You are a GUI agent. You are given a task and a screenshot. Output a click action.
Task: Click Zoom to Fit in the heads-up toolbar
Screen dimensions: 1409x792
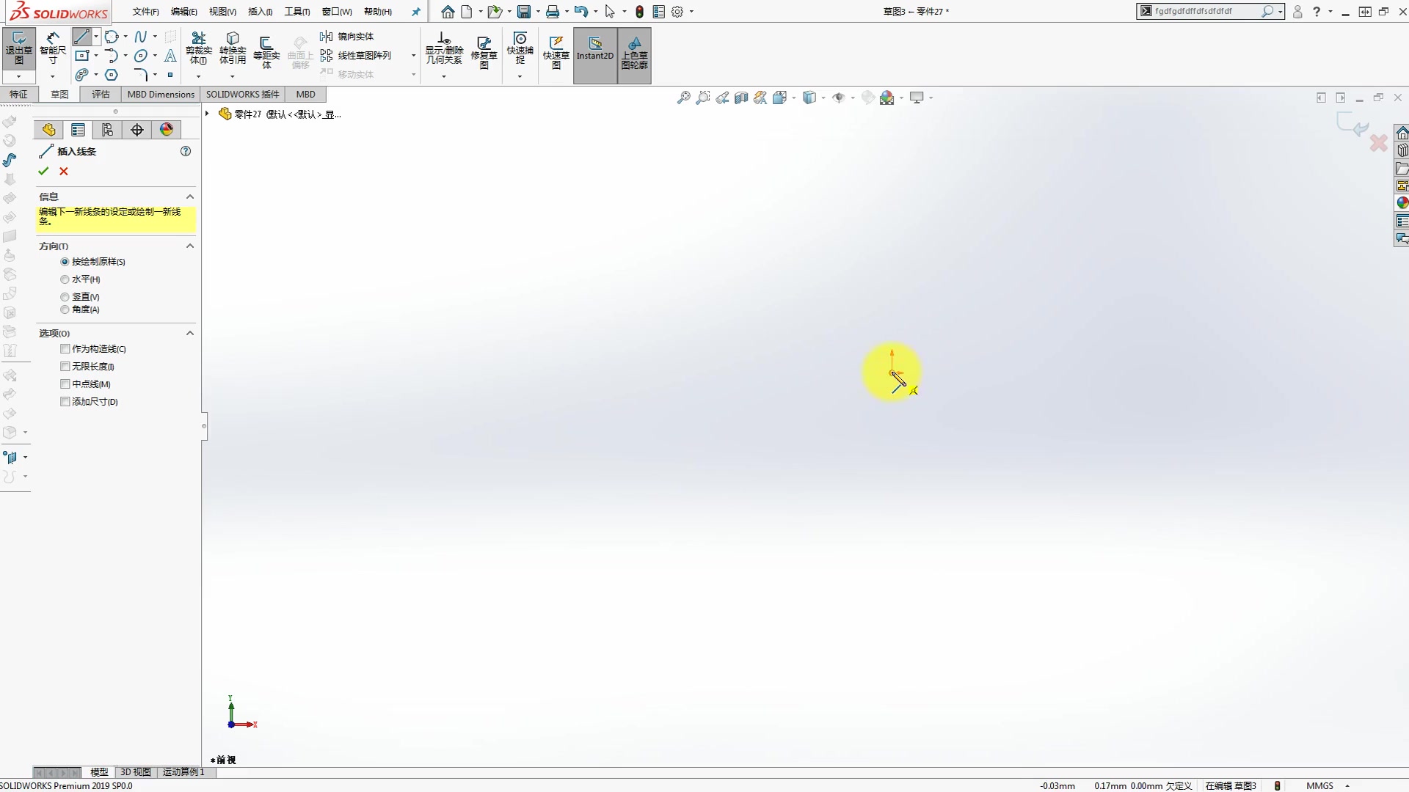tap(683, 97)
